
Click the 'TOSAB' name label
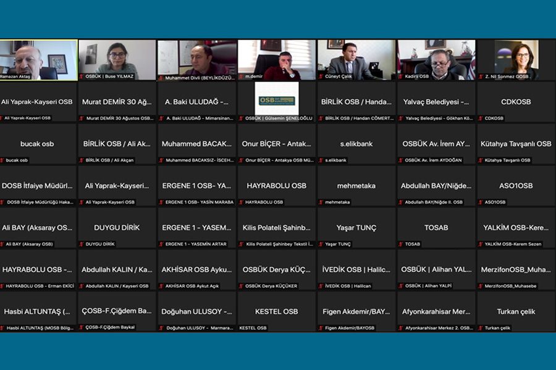(413, 244)
